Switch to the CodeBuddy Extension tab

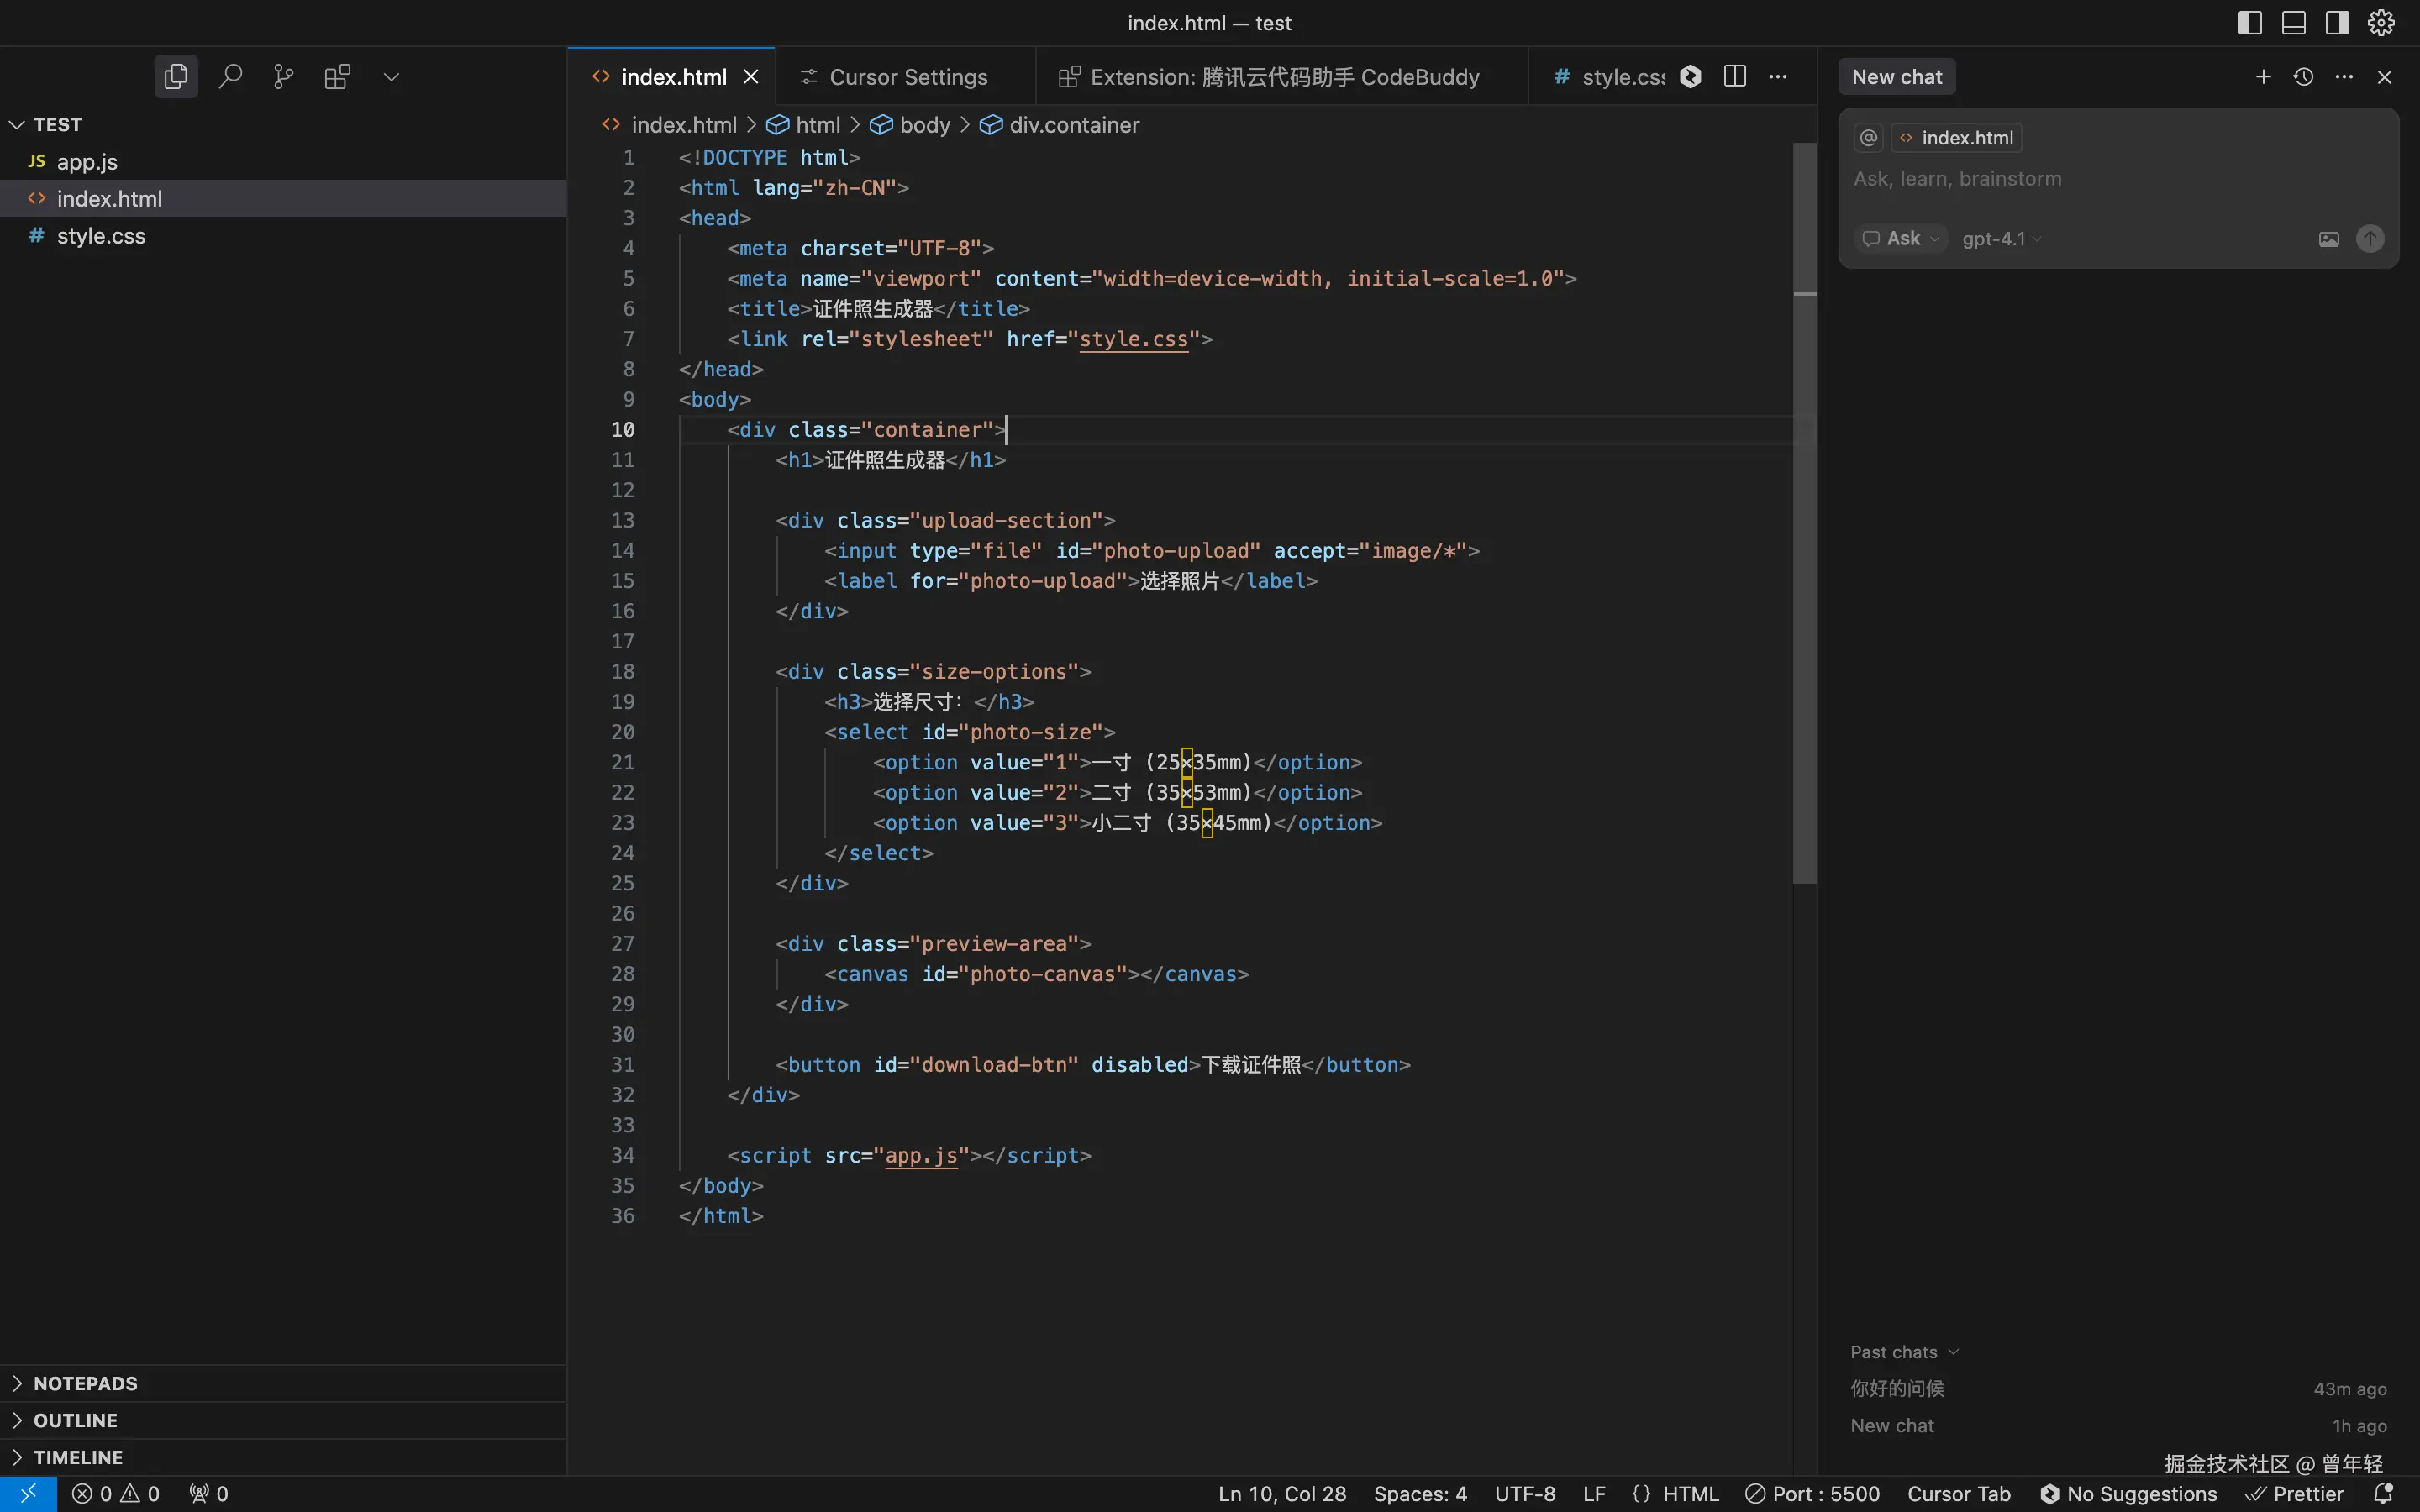1283,77
